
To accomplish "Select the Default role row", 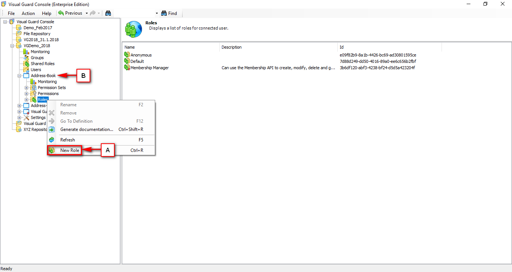I will (136, 61).
